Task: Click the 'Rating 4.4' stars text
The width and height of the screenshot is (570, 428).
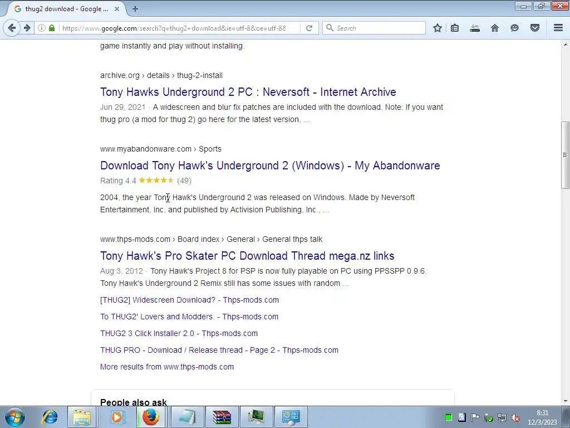Action: click(146, 181)
